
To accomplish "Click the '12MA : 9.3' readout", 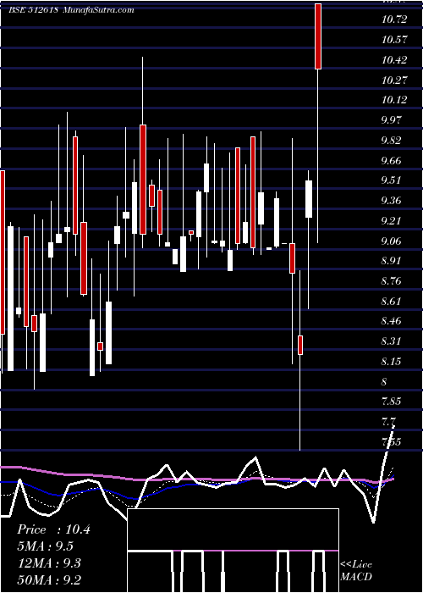I will (x=49, y=563).
